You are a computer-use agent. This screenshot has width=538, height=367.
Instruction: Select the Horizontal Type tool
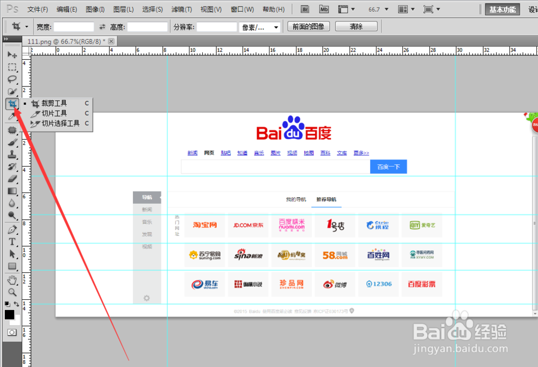12,242
